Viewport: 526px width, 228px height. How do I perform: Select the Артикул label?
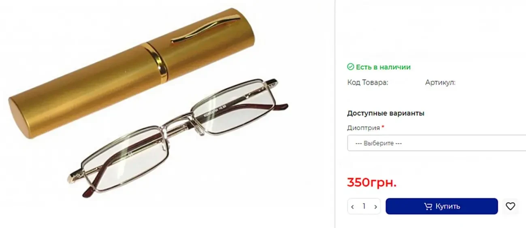pos(440,82)
